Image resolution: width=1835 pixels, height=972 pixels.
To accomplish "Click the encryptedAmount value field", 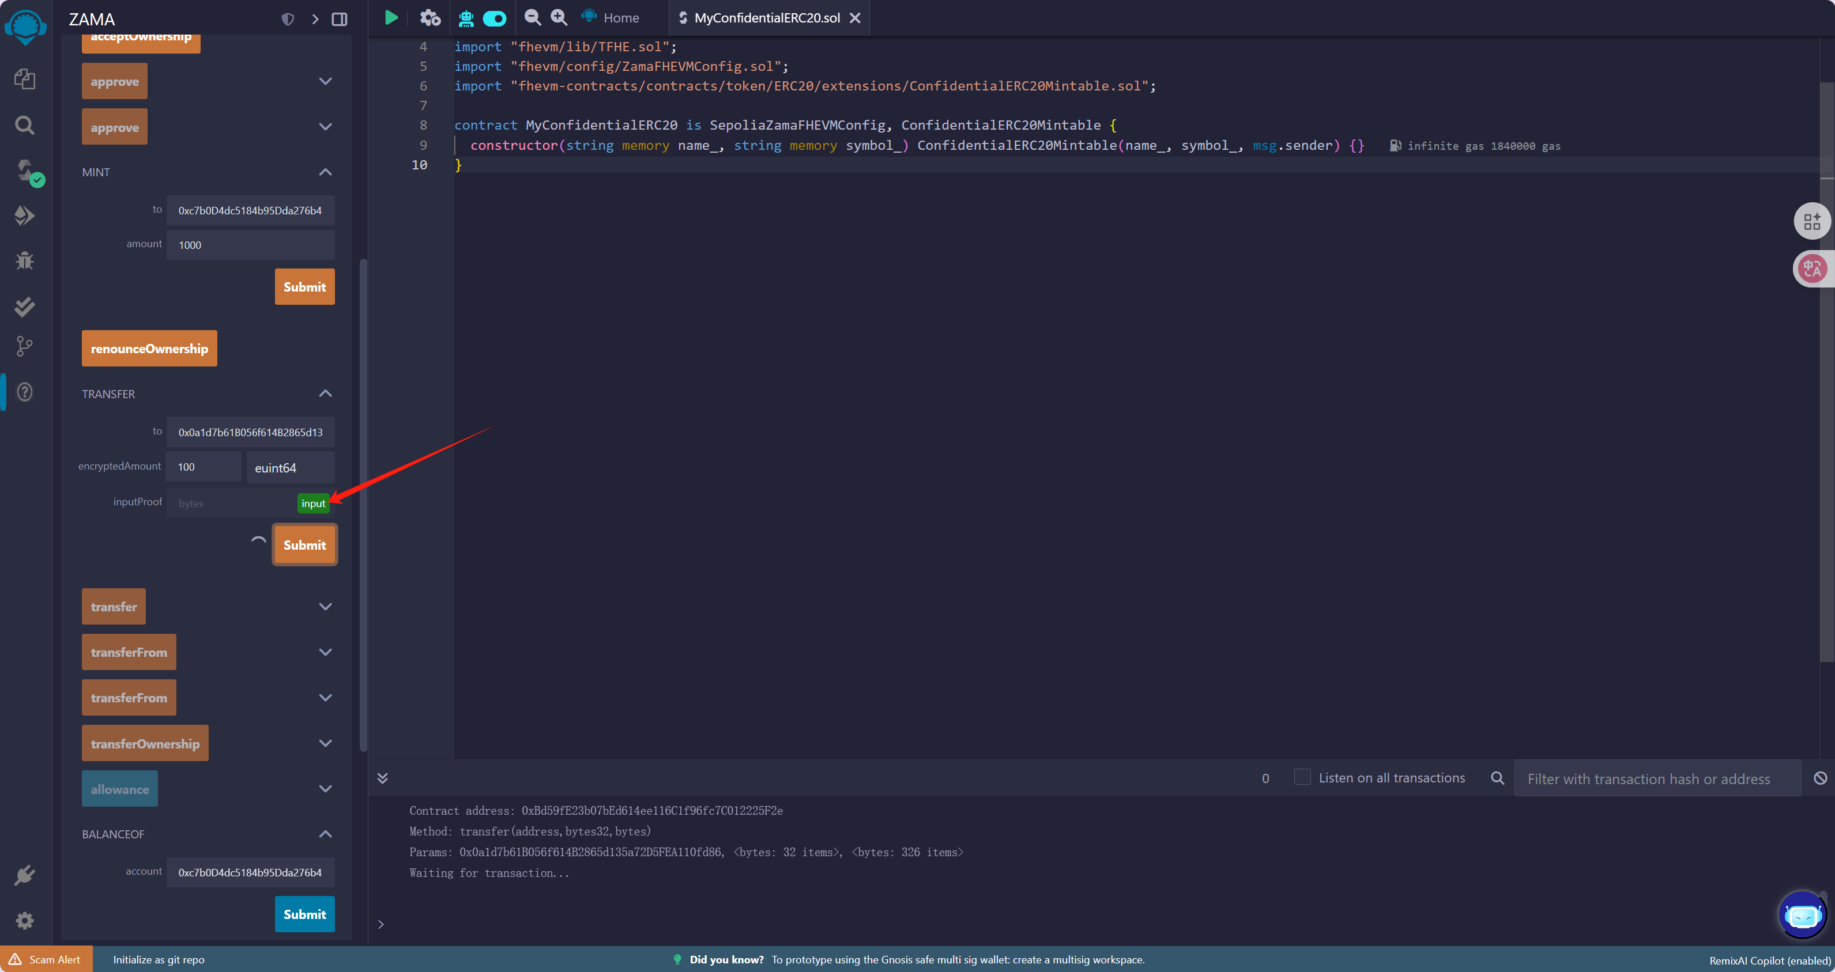I will 205,467.
